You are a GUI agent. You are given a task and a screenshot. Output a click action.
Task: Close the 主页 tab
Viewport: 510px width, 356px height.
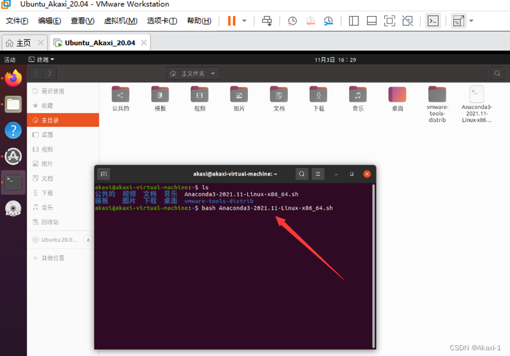[x=41, y=42]
